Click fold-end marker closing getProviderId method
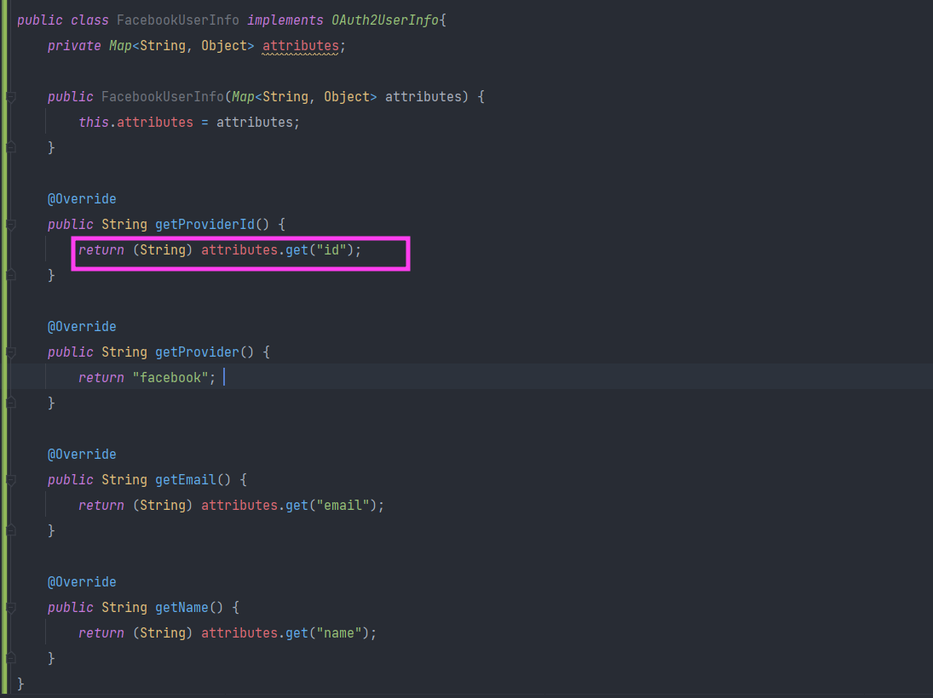This screenshot has width=933, height=698. click(x=11, y=275)
